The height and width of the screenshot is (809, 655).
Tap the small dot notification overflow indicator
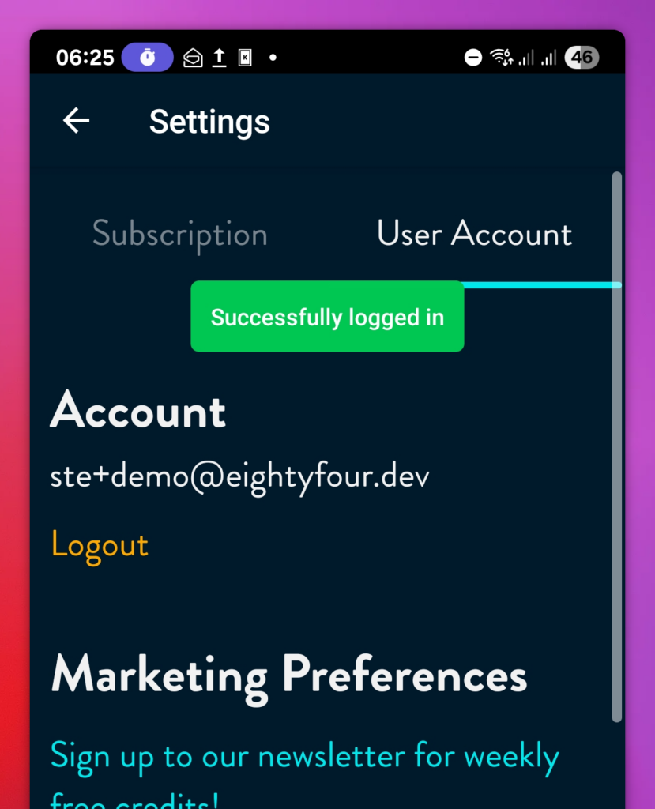point(273,58)
